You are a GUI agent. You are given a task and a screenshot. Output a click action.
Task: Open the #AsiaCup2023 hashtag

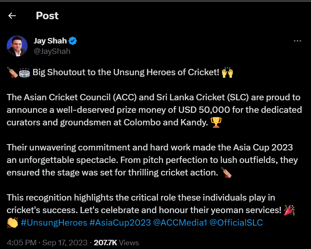coord(120,223)
